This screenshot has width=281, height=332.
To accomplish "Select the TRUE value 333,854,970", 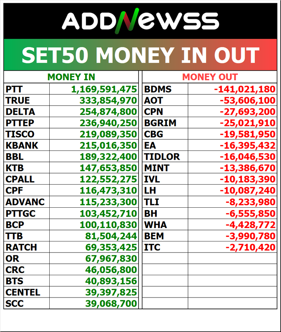I will coord(108,101).
